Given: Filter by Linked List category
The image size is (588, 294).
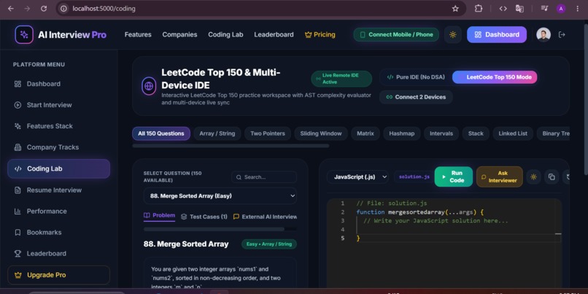Looking at the screenshot, I should pyautogui.click(x=513, y=134).
